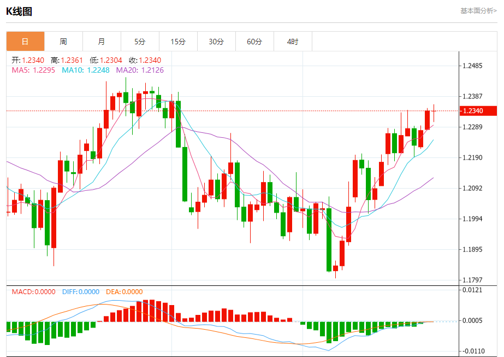This screenshot has width=504, height=357.
Task: Open the 30分 interval tab
Action: click(217, 41)
